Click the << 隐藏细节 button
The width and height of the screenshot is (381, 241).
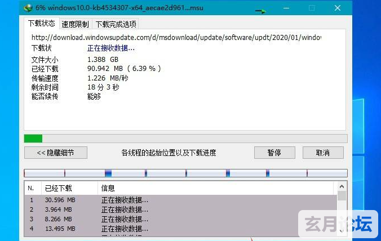pos(56,153)
